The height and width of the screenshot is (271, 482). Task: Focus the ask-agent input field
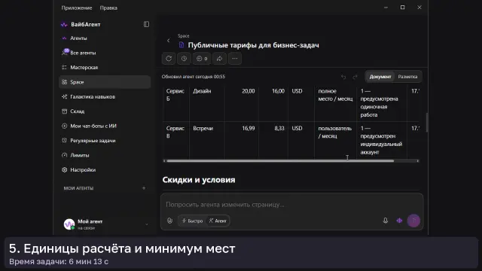(x=291, y=205)
